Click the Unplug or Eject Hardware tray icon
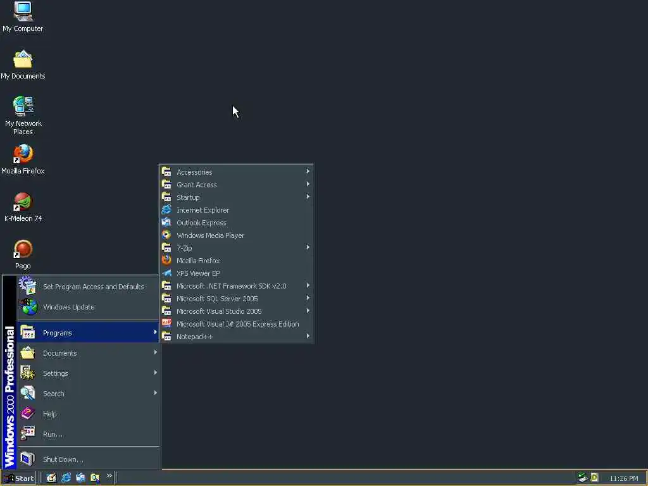Image resolution: width=648 pixels, height=486 pixels. pos(583,478)
